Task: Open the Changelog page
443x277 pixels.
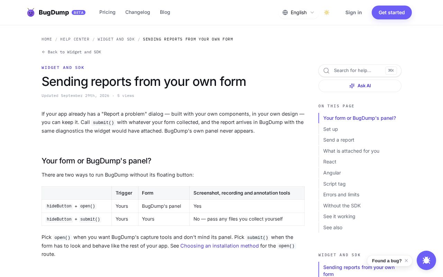Action: click(x=138, y=12)
